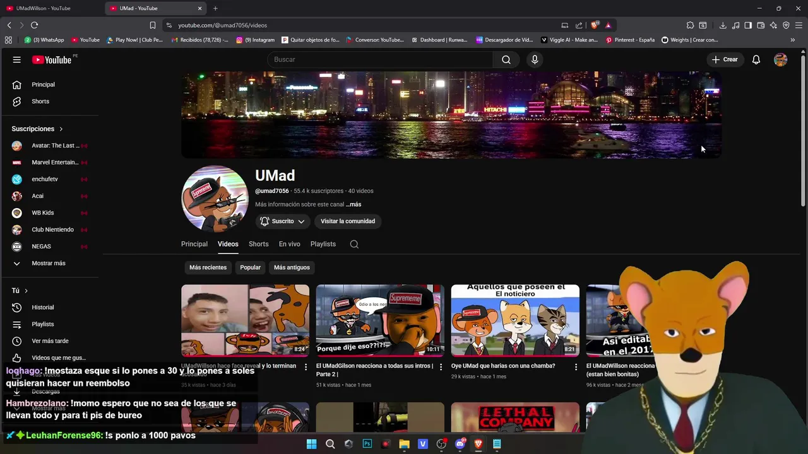Toggle the browser sidebar panel
The image size is (808, 454).
tap(748, 25)
